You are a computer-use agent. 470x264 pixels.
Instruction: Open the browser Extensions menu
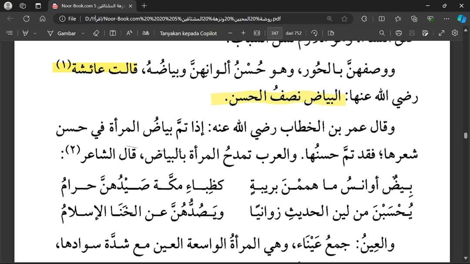(x=364, y=19)
